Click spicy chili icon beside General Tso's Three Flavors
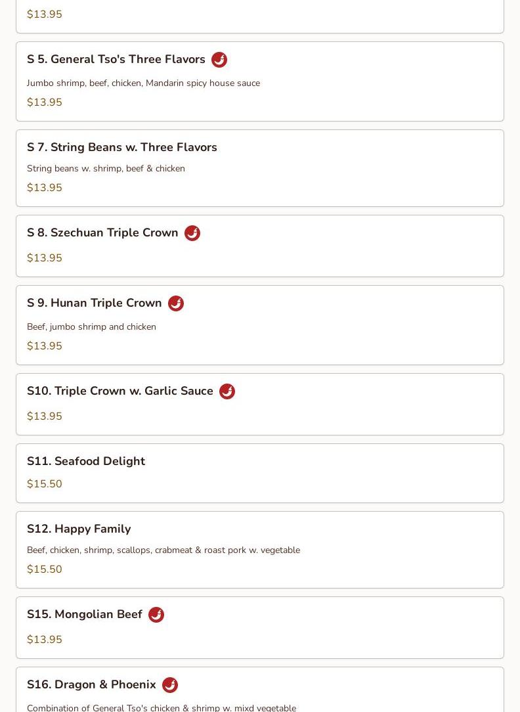The width and height of the screenshot is (520, 712). [x=219, y=60]
